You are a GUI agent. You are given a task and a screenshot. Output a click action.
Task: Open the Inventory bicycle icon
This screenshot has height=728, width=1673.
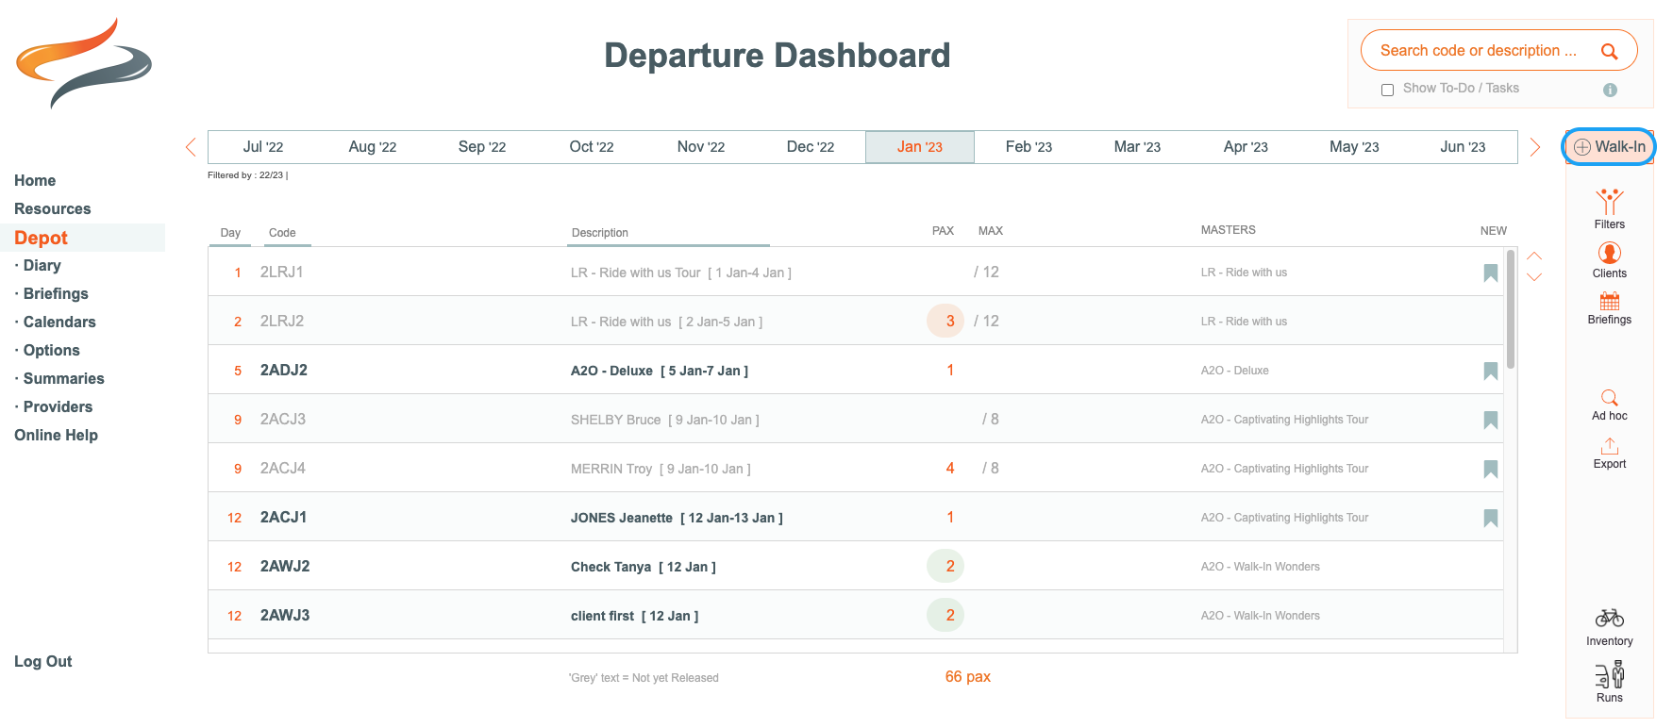(x=1609, y=619)
